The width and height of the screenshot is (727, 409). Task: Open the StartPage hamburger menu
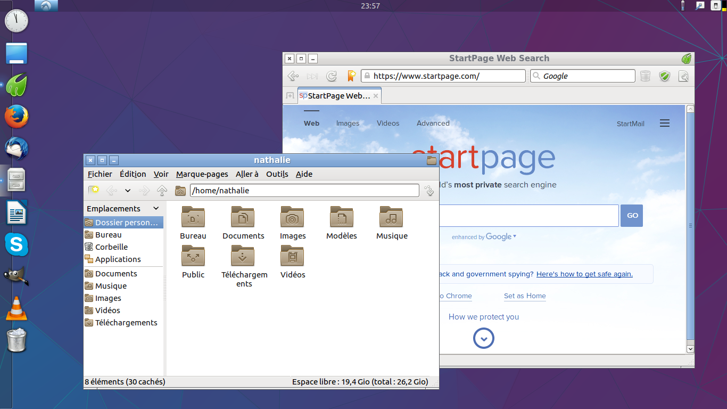(x=664, y=123)
